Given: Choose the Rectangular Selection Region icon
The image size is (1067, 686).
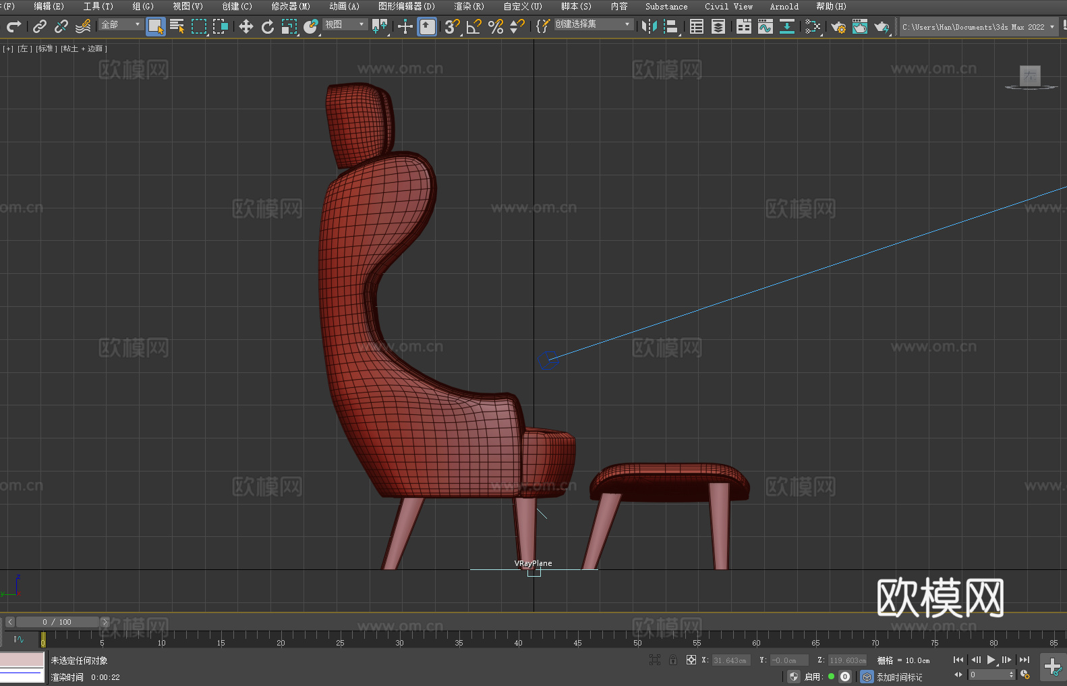Looking at the screenshot, I should click(199, 26).
